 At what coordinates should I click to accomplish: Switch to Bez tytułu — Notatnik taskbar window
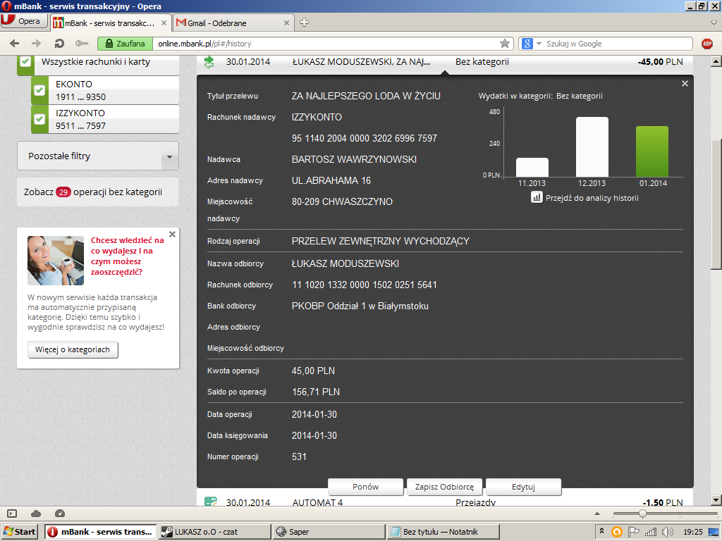[443, 532]
